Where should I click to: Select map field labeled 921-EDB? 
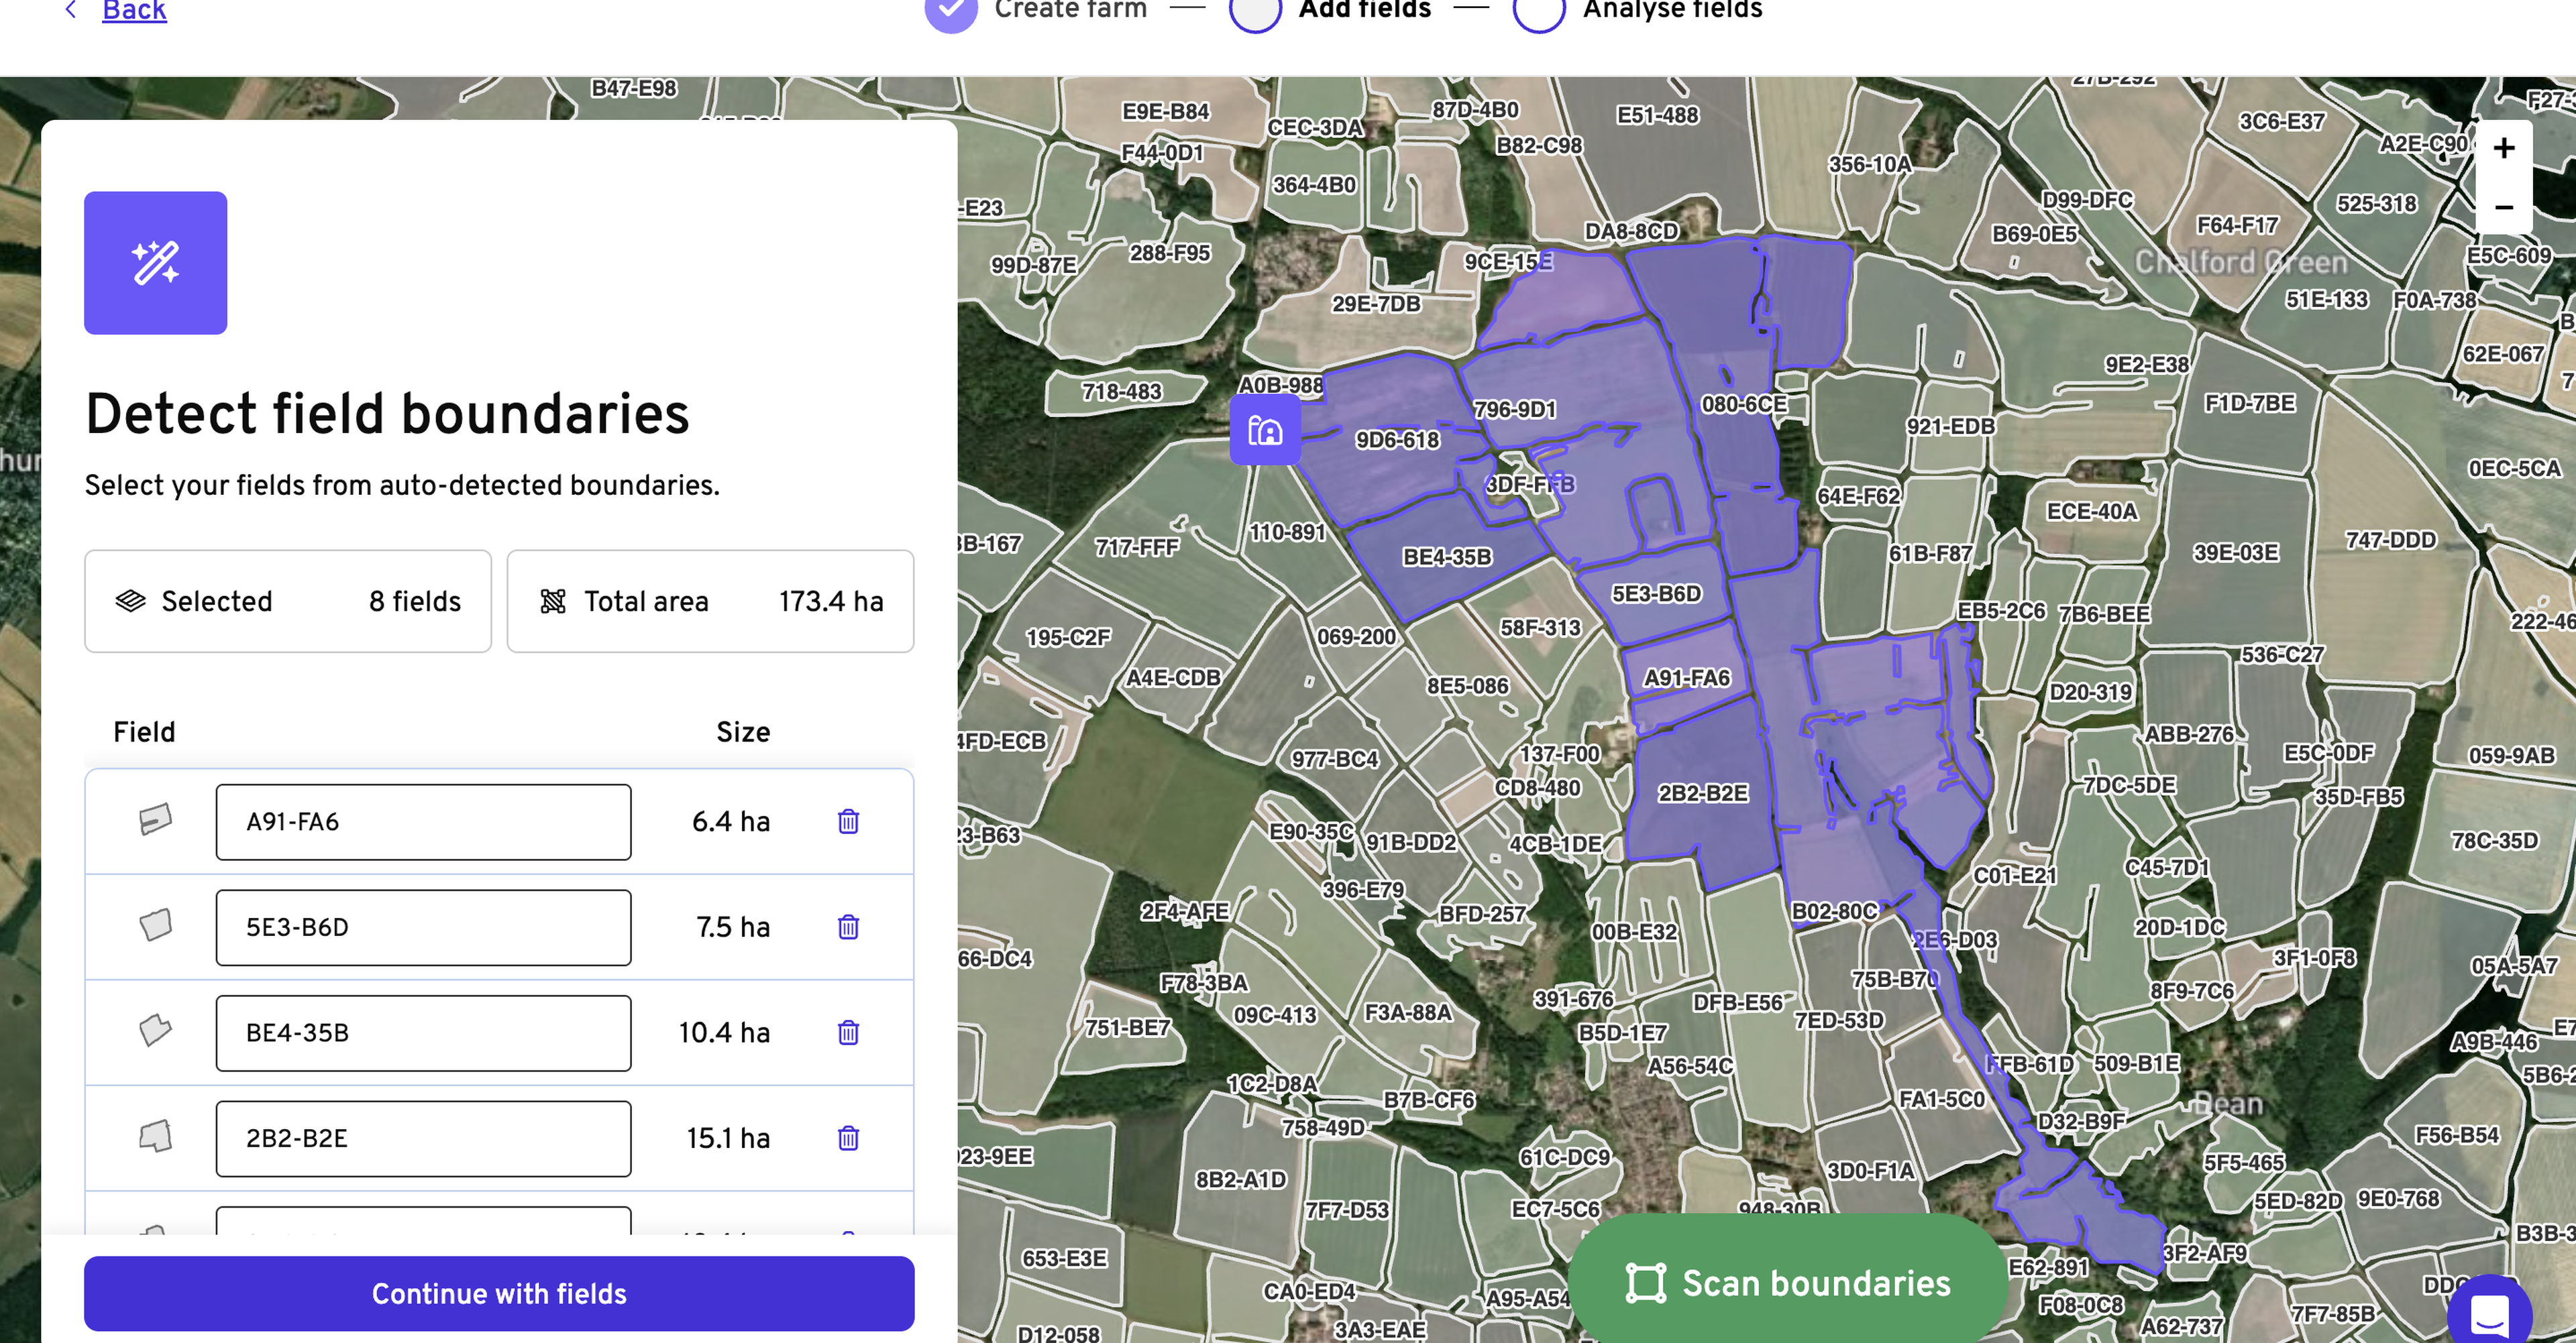tap(1950, 426)
